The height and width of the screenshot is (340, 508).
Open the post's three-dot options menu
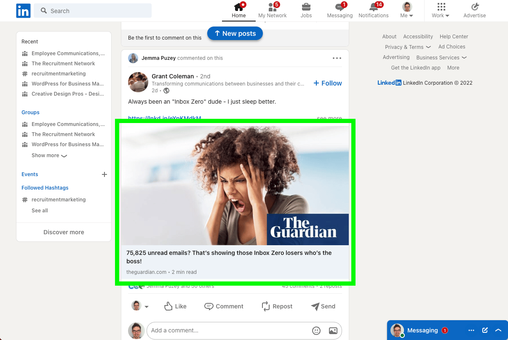pos(337,58)
